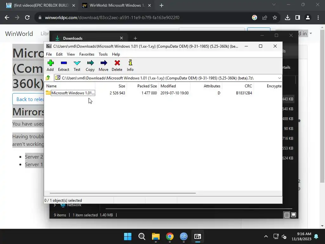Image resolution: width=325 pixels, height=244 pixels.
Task: Expand the Network tree item in File Explorer
Action: point(55,205)
